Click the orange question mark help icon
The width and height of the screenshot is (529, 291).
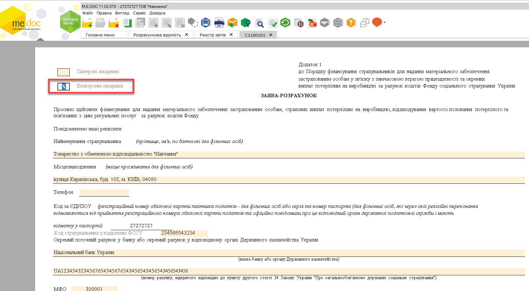[x=351, y=23]
